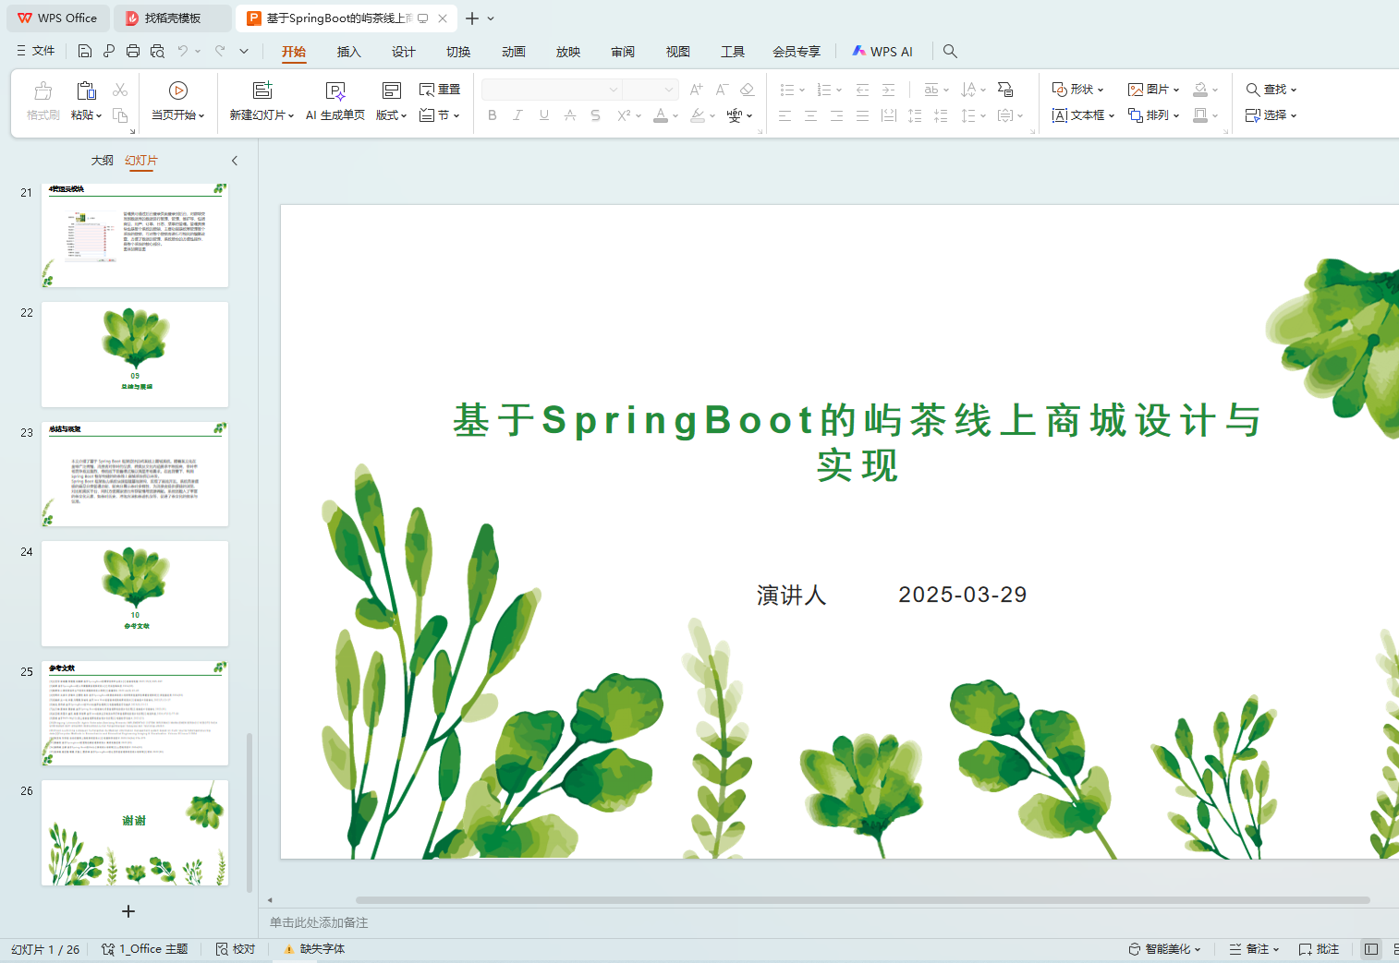The image size is (1399, 963).
Task: Click the Paste (粘贴) clipboard icon
Action: [x=86, y=90]
